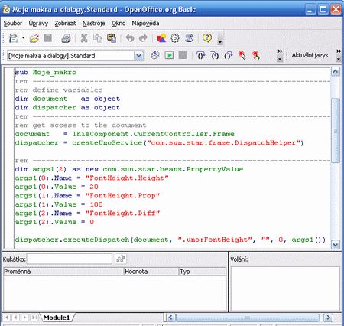Open the Soubor menu
Screen dimensions: 344x326
coord(13,24)
